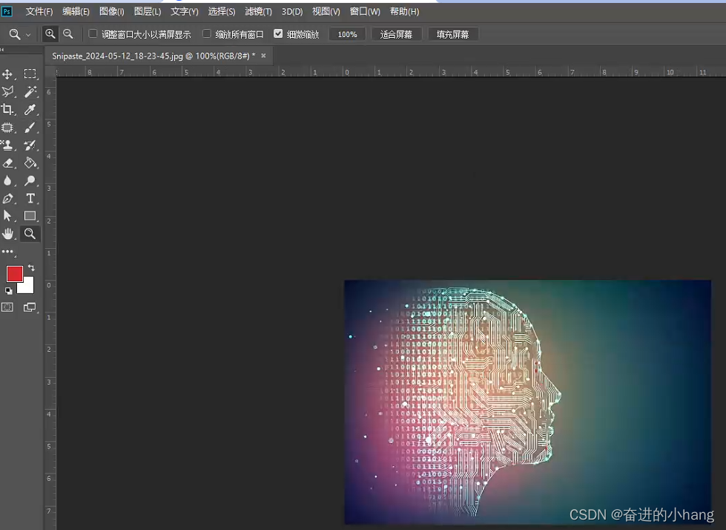
Task: Enable 调整窗口大小以满屏显示 checkbox
Action: pos(93,33)
